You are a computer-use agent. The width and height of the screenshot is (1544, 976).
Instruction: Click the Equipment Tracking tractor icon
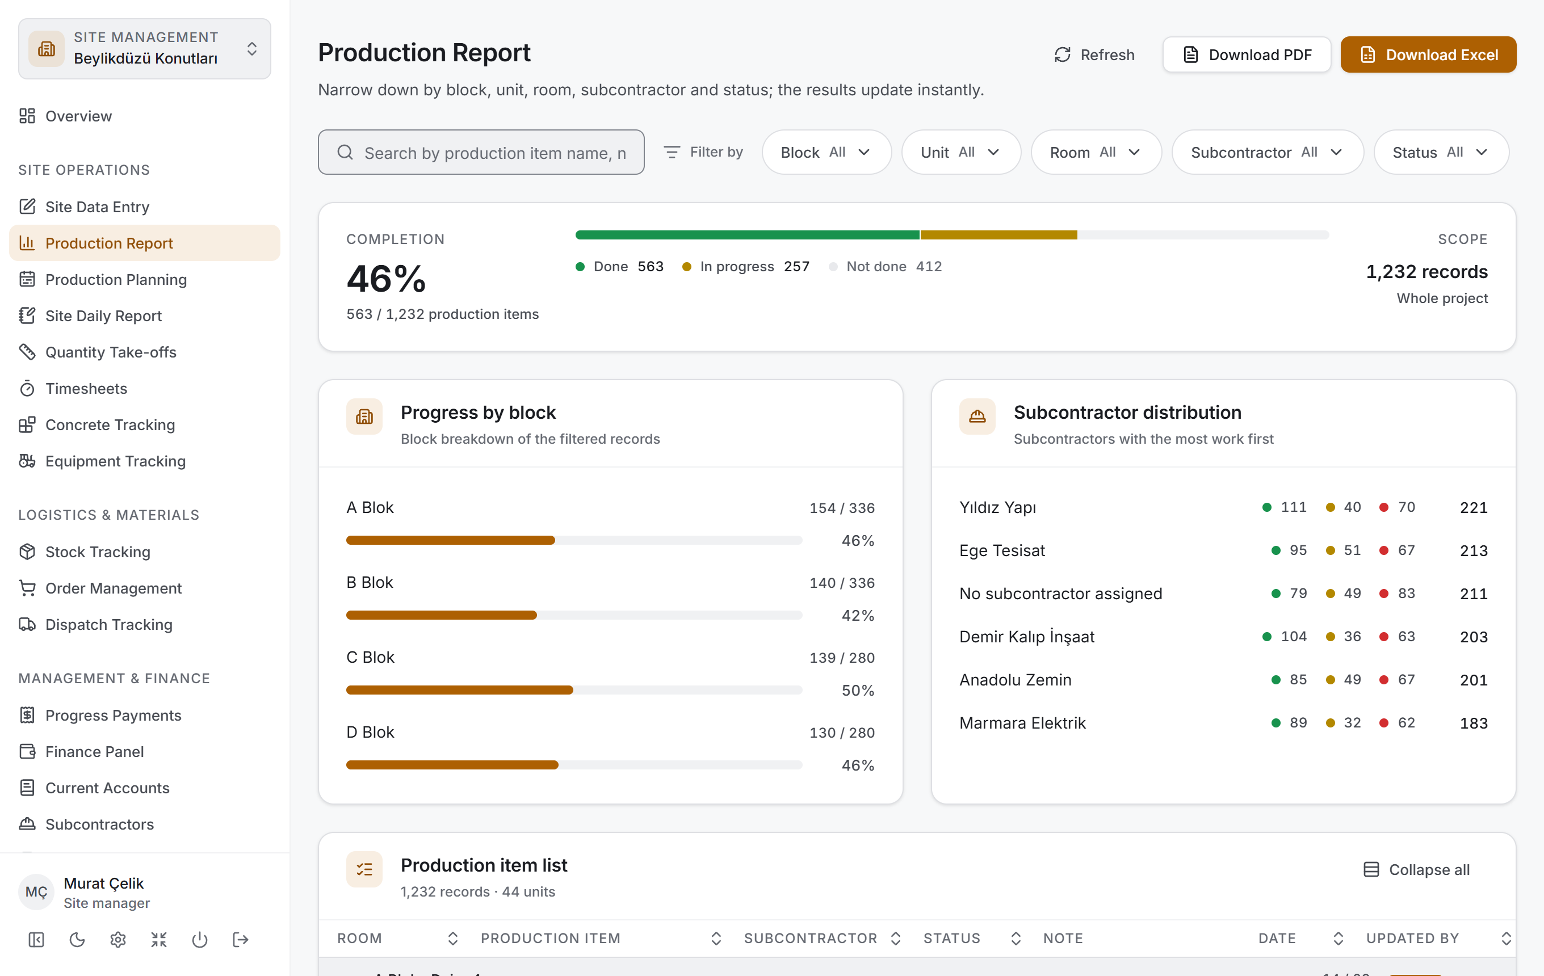point(27,461)
